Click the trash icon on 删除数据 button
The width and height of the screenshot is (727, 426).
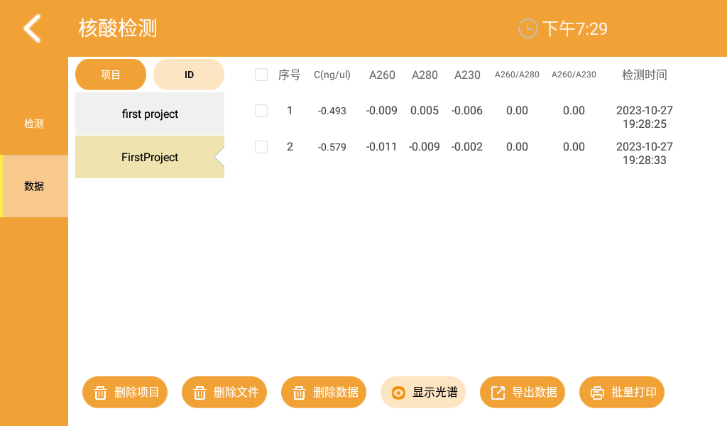(299, 392)
